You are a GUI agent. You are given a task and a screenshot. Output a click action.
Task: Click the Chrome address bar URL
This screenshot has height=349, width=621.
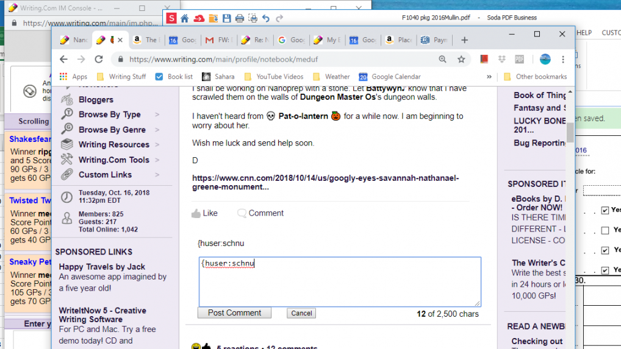tap(224, 59)
